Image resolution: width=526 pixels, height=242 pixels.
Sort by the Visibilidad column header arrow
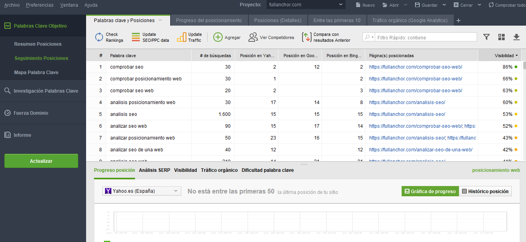517,56
